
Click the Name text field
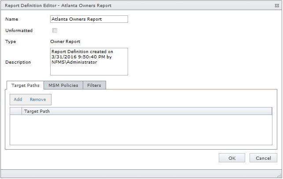89,19
